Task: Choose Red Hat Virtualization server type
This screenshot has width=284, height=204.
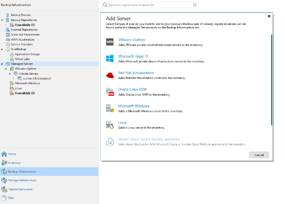Action: click(x=136, y=73)
